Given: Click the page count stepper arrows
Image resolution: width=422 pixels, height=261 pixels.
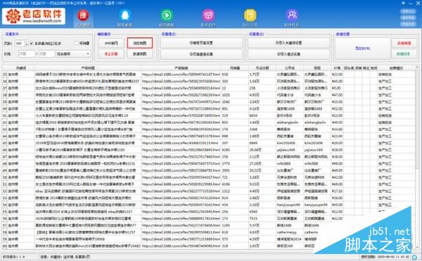Looking at the screenshot, I should [x=26, y=44].
